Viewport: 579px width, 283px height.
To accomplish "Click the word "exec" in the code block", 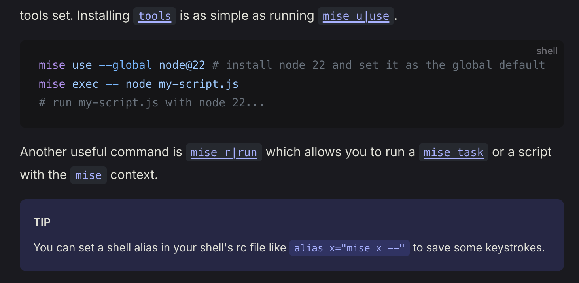I will pos(85,84).
